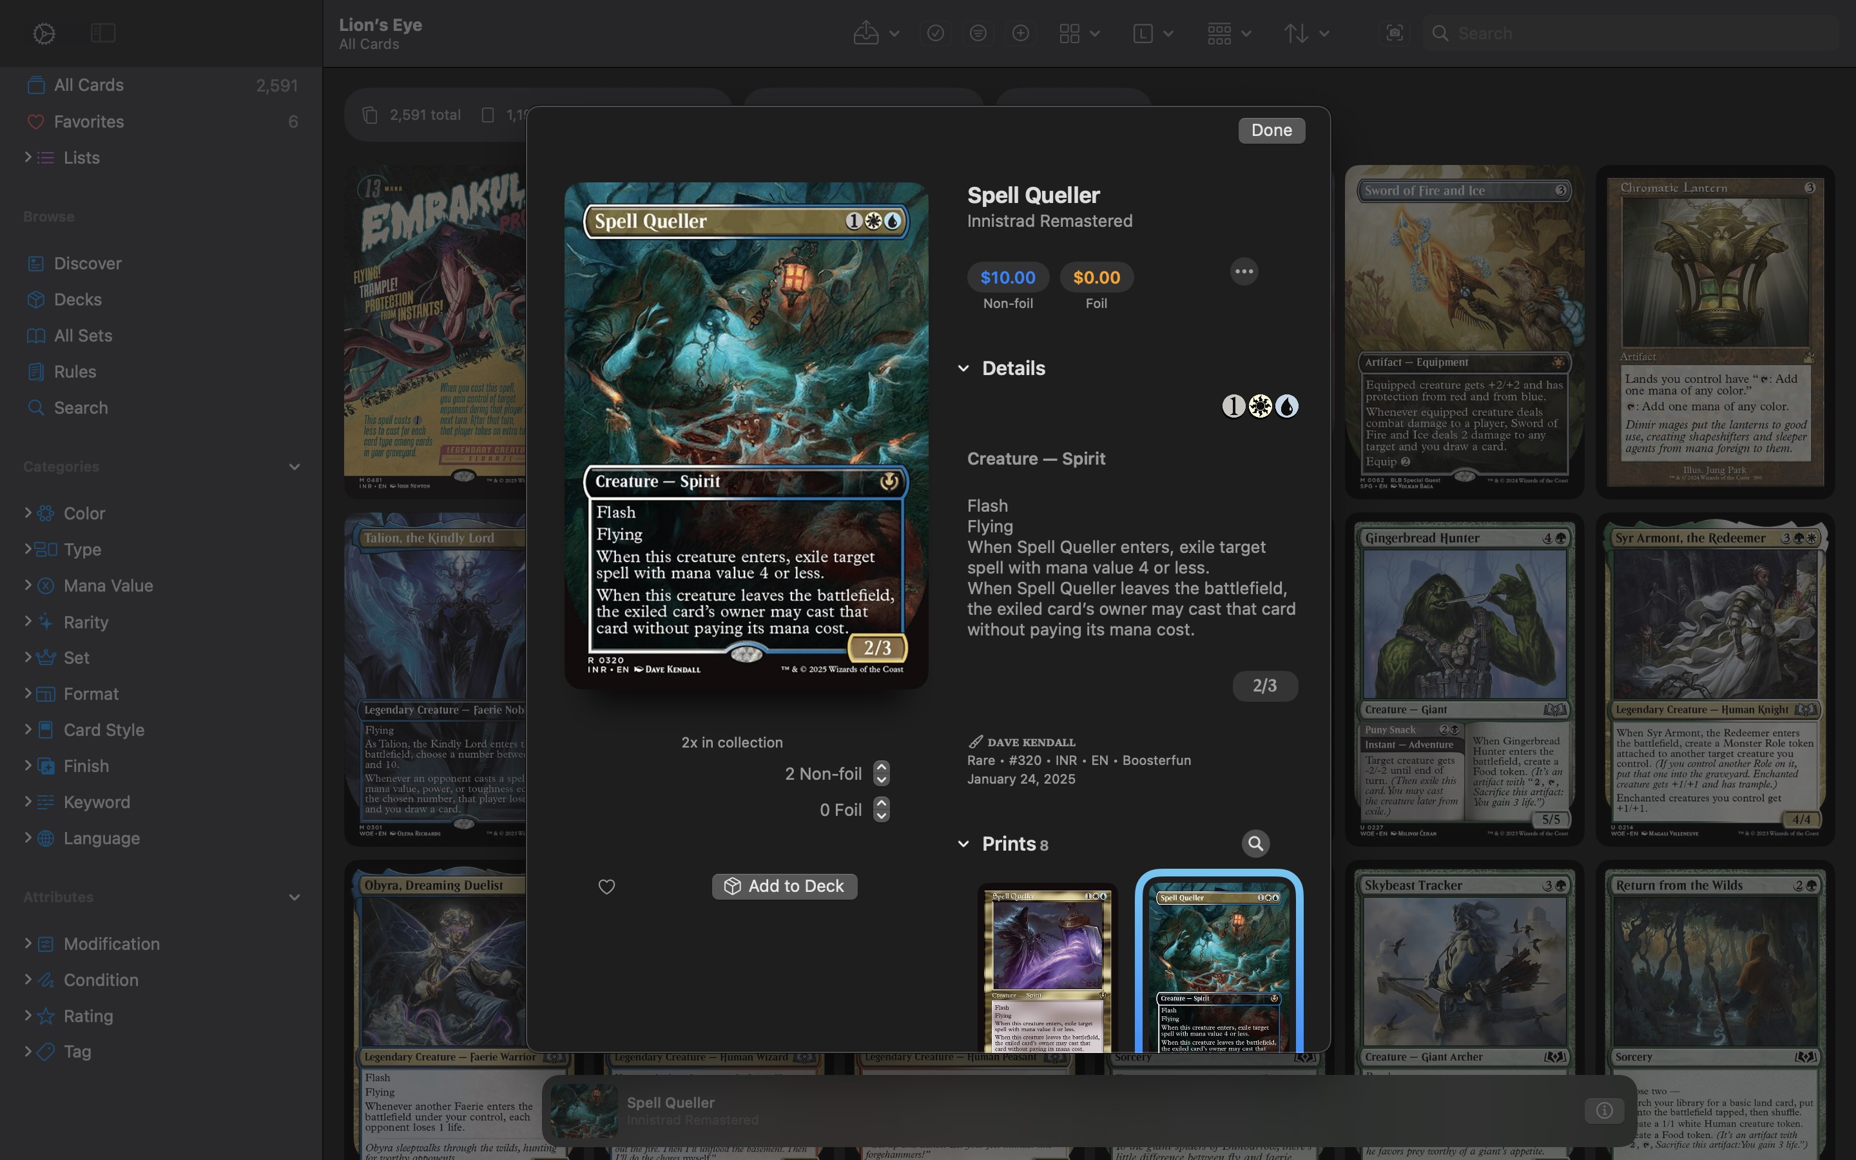1856x1160 pixels.
Task: Click the plus circle add icon
Action: 1020,33
